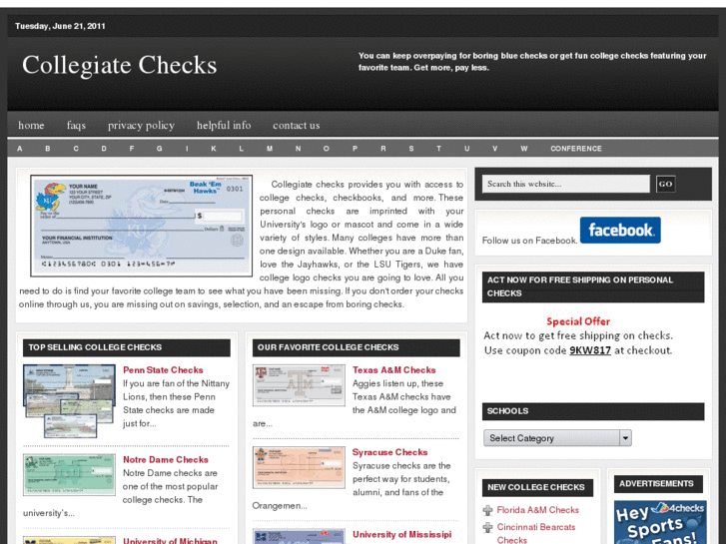Select letter P in alphabet bar
Viewport: 726px width, 544px height.
point(355,149)
